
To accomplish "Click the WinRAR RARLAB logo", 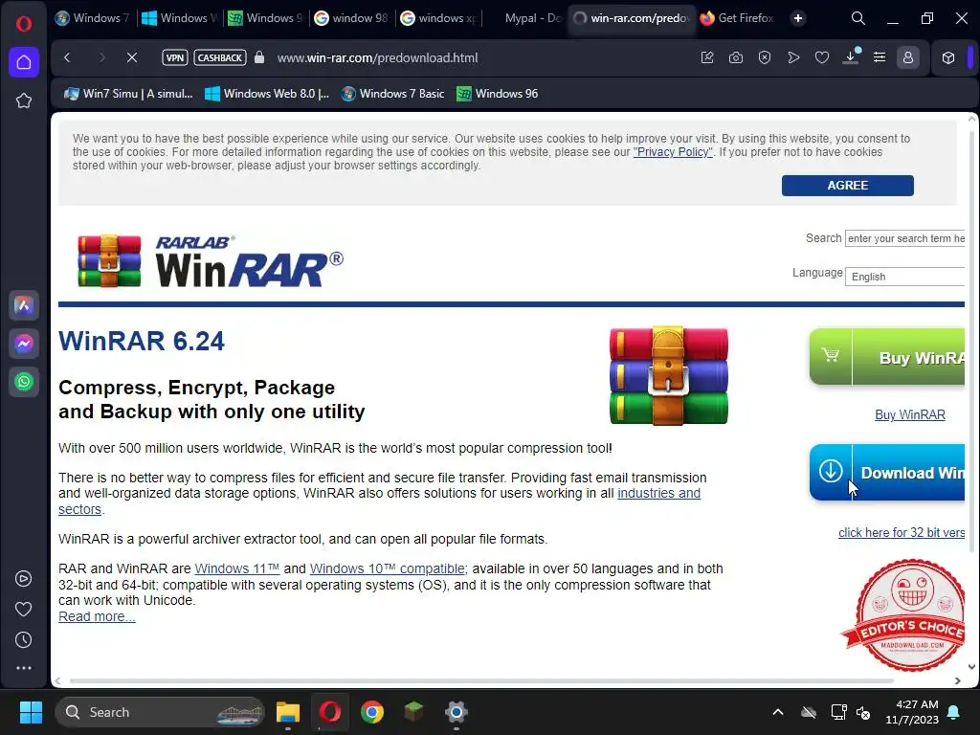I will pos(210,261).
